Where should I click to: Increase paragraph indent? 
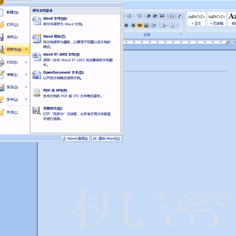click(155, 16)
